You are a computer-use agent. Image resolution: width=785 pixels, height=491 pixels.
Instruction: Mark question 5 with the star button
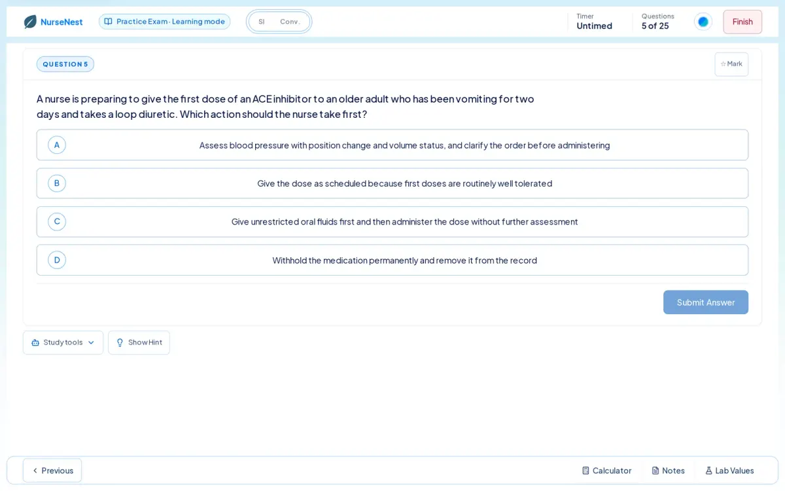point(731,64)
